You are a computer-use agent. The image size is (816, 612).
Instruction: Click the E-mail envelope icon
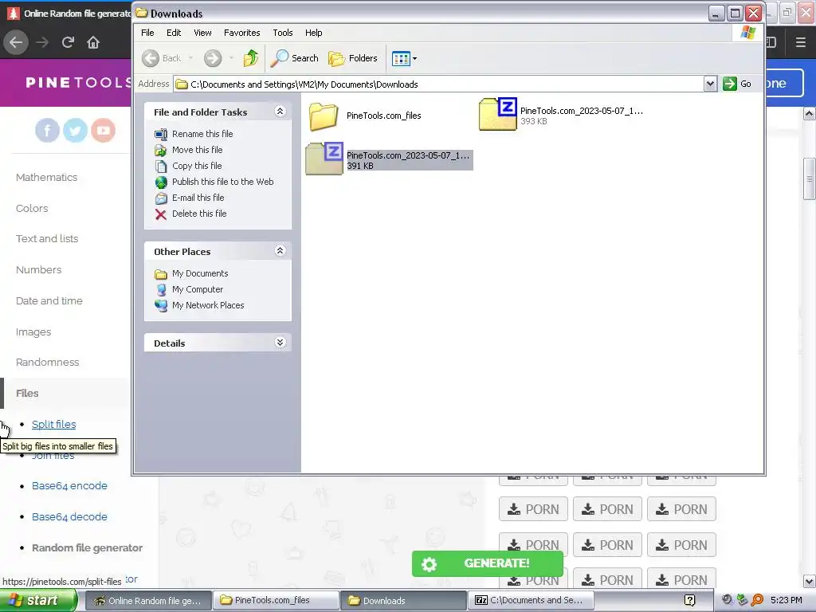161,198
